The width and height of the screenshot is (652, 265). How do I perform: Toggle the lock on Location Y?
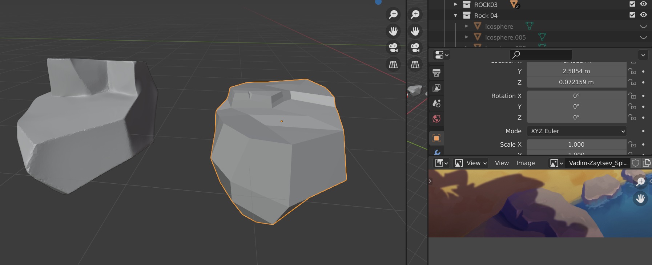click(x=632, y=71)
